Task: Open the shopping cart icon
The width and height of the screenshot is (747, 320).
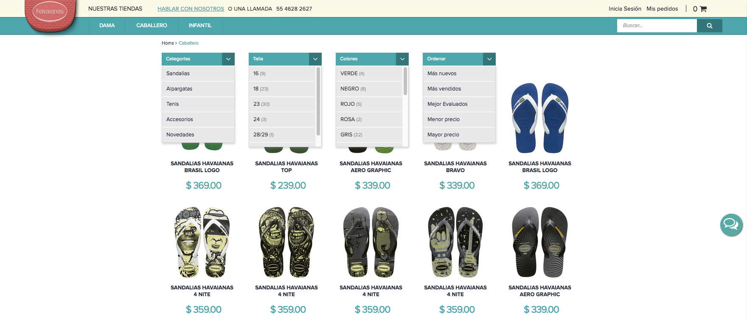Action: (x=703, y=9)
